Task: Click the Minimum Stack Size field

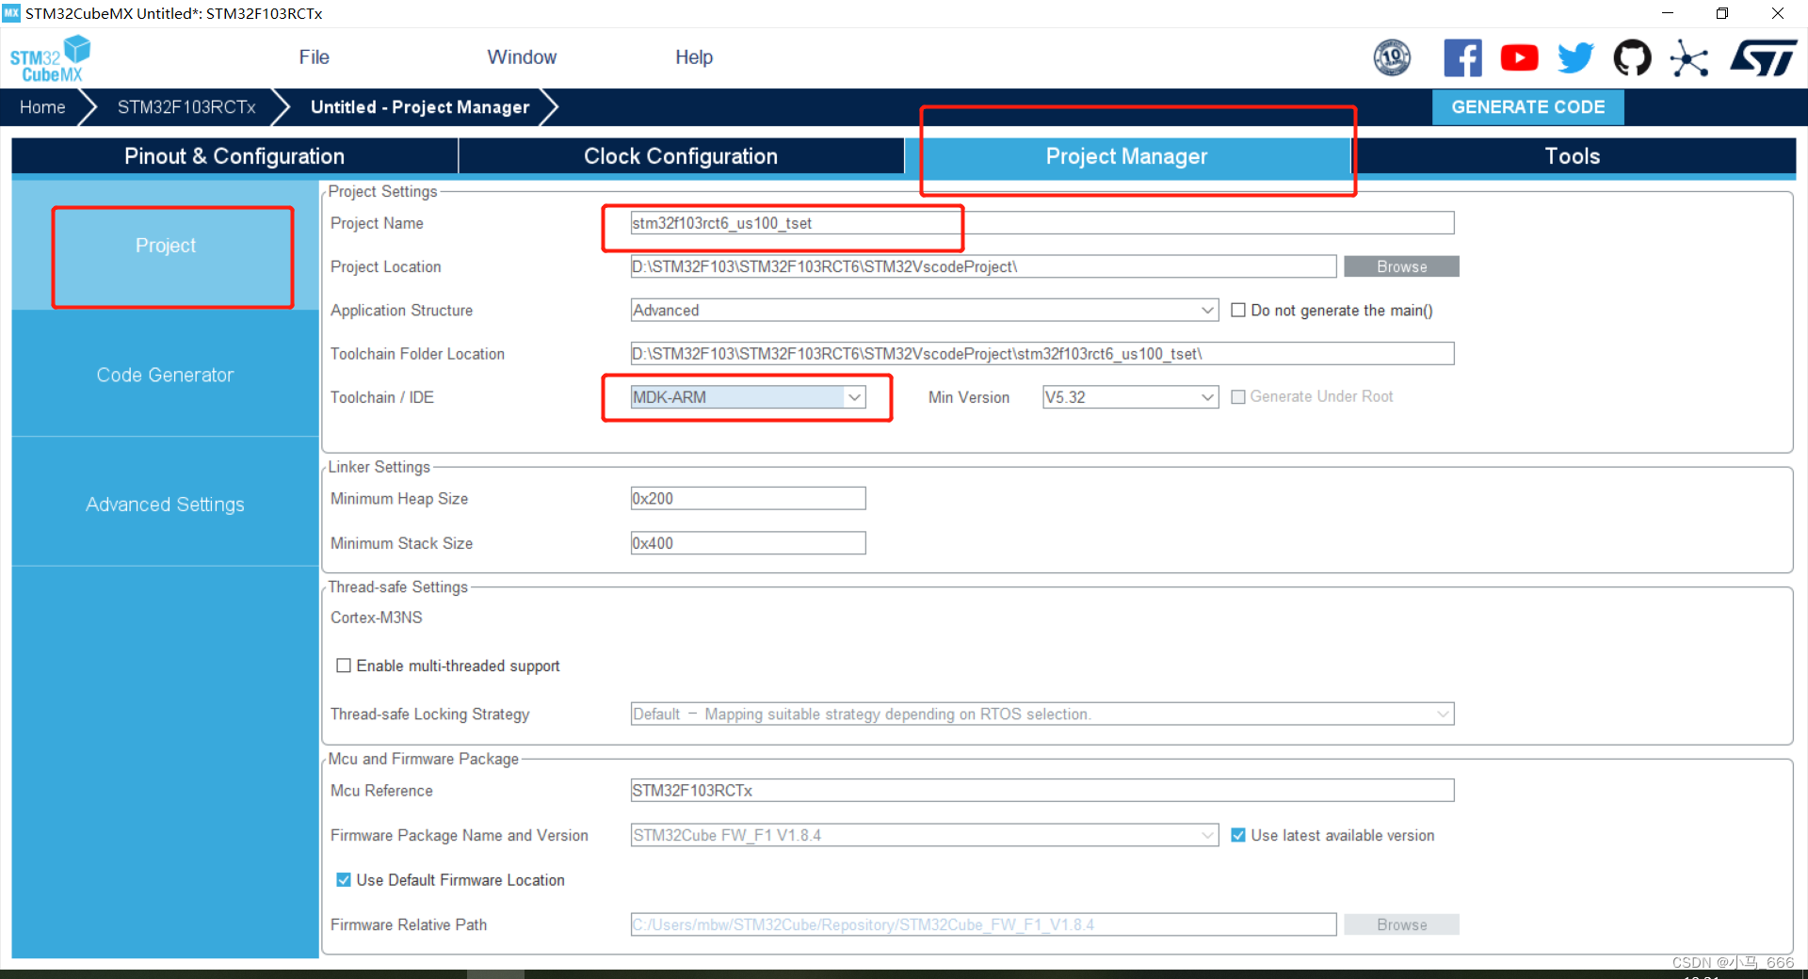Action: pyautogui.click(x=748, y=543)
